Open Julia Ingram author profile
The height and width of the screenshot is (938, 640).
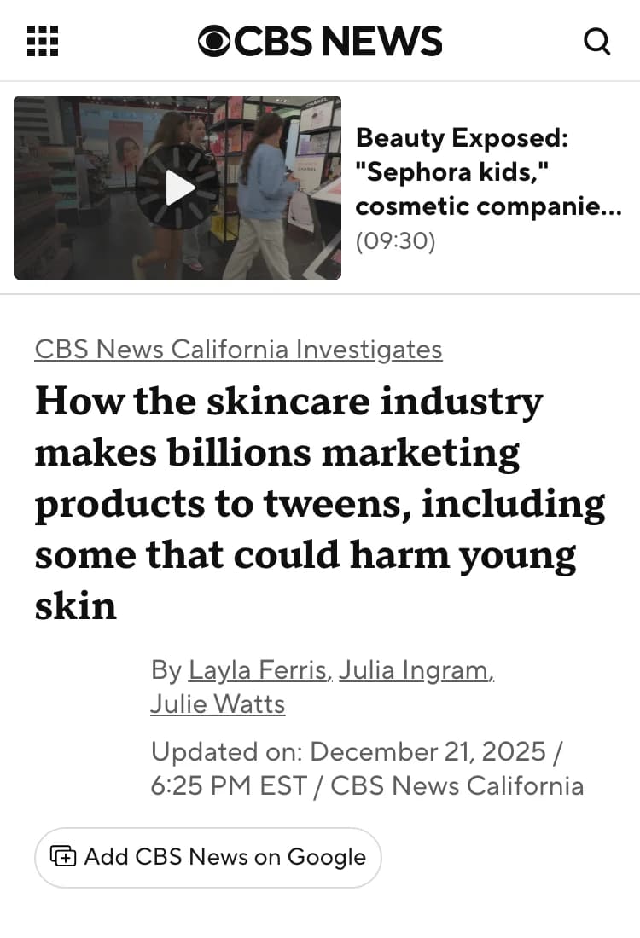click(414, 670)
